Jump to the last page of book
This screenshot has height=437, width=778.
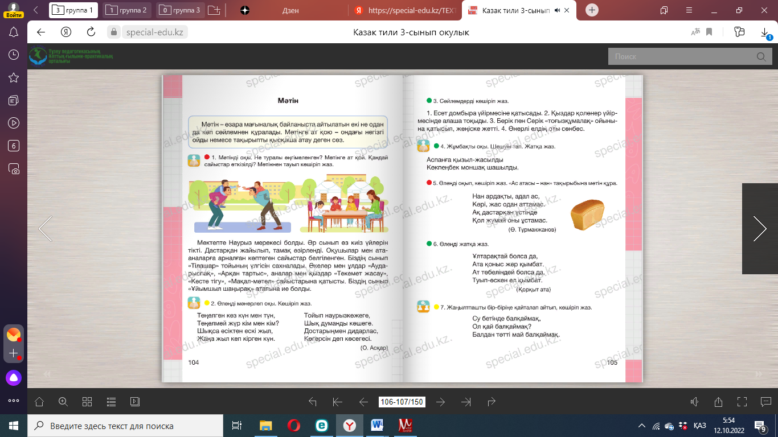tap(466, 402)
